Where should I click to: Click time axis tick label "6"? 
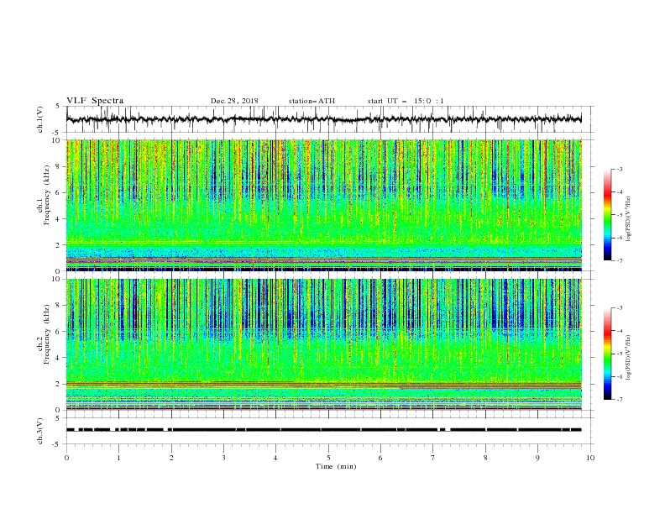[x=380, y=458]
